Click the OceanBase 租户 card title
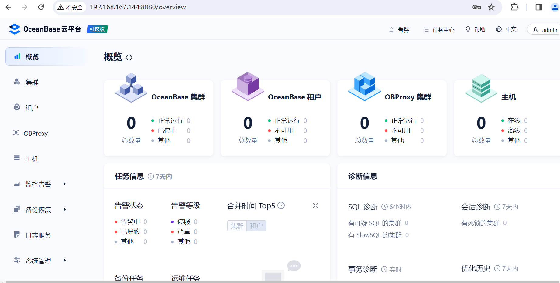Screen dimensions: 560x283 click(x=295, y=97)
